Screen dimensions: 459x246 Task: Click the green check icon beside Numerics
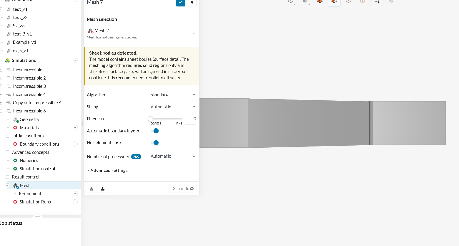pos(15,160)
